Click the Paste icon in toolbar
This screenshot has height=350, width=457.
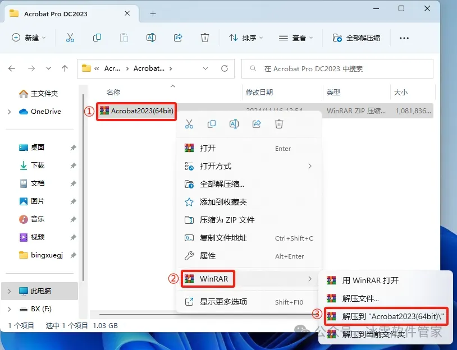[124, 38]
